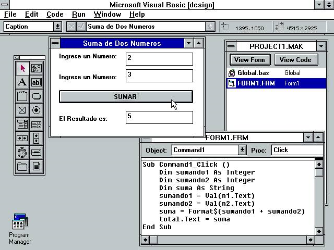
Task: Select the Frame tool in the toolbox
Action: 22,96
